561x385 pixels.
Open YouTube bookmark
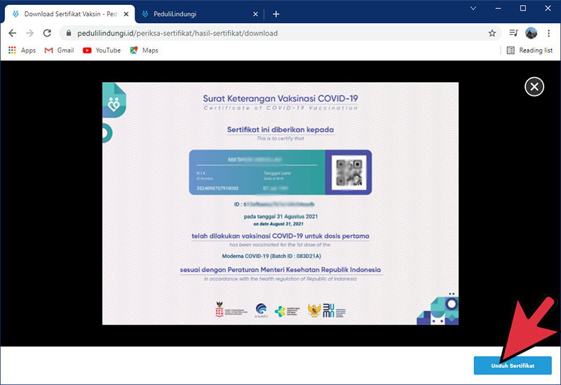[x=102, y=50]
